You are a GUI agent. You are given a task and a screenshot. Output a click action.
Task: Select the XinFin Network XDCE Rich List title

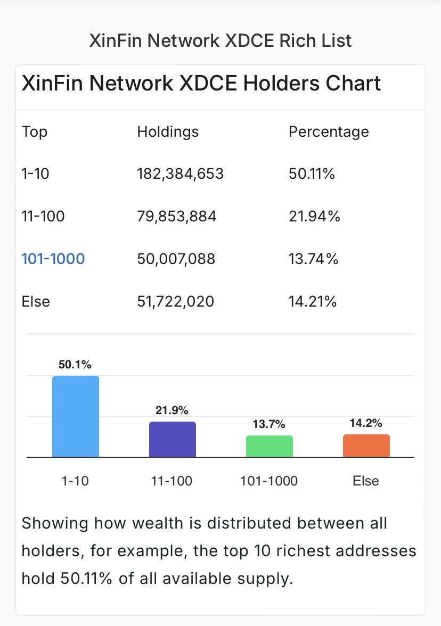click(220, 41)
